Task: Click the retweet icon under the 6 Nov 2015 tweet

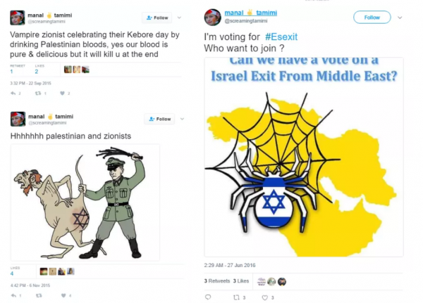Action: 39,295
